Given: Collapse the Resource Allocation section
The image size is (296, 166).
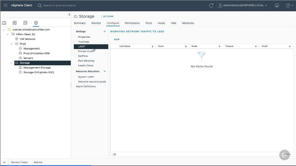Looking at the screenshot, I should (x=105, y=71).
